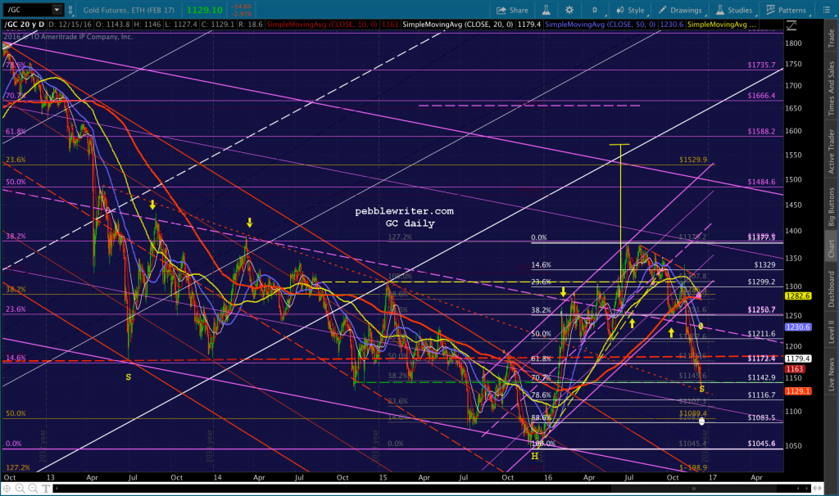Image resolution: width=839 pixels, height=496 pixels.
Task: Open Big Buttons side tab
Action: (831, 207)
